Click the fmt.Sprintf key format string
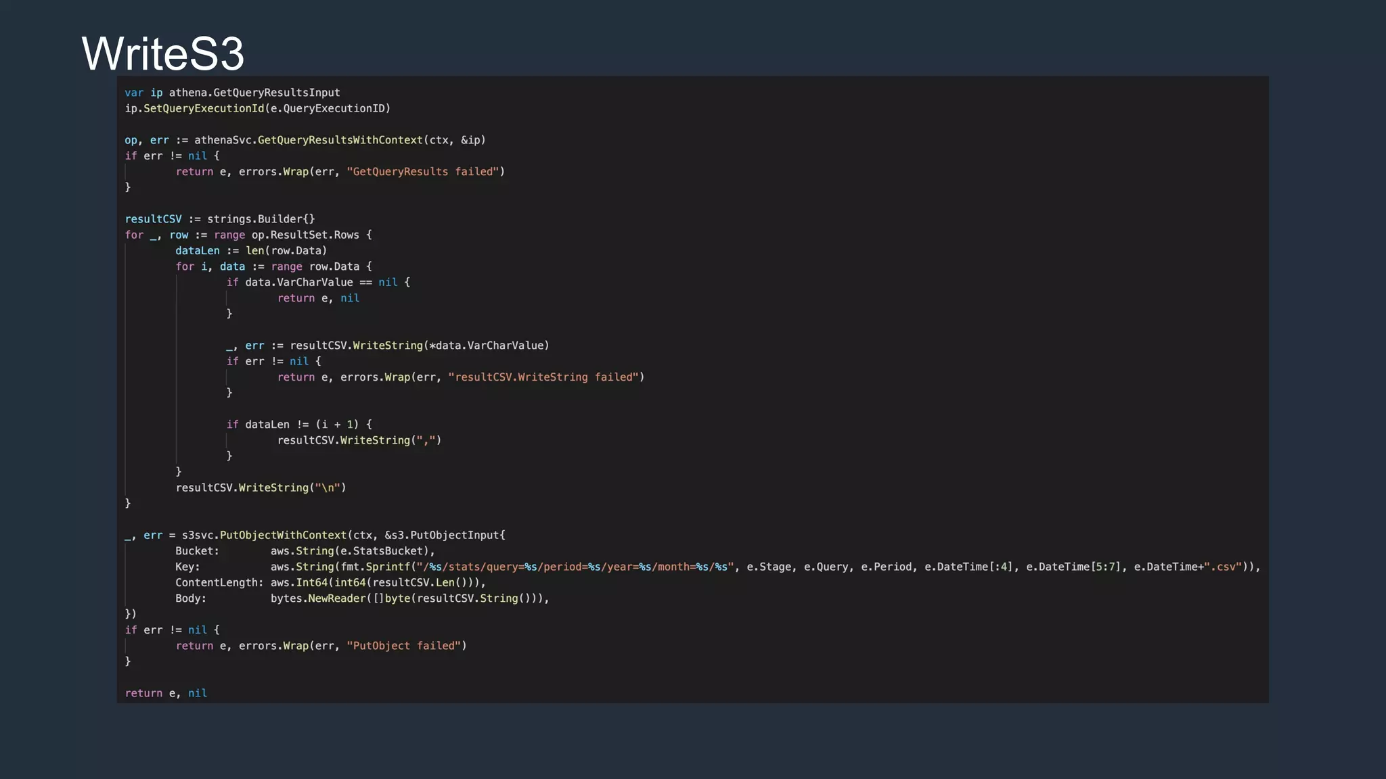The width and height of the screenshot is (1386, 779). pos(575,567)
